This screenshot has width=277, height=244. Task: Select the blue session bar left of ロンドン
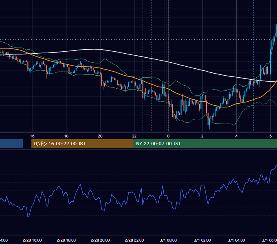11,144
